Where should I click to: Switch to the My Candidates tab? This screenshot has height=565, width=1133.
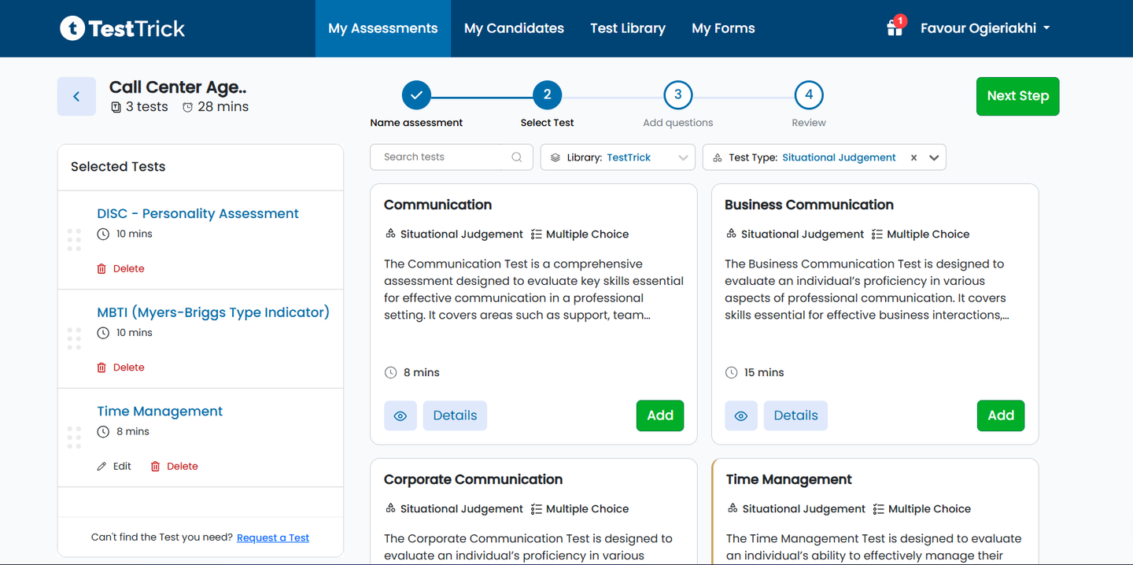tap(514, 28)
